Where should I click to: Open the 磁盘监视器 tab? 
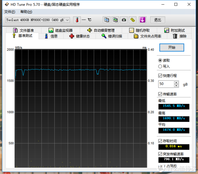[x=60, y=30]
